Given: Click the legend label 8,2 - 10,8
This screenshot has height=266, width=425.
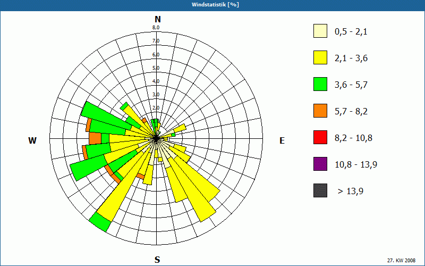Looking at the screenshot, I should (x=353, y=138).
